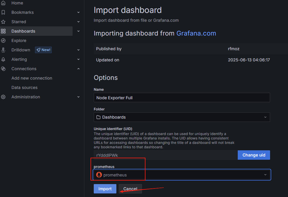Viewport: 288px width, 197px height.
Task: Expand the Drilldown section chevron
Action: pos(78,50)
